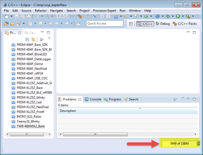The width and height of the screenshot is (203, 155).
Task: Open the Processor Expert menu
Action: click(105, 11)
